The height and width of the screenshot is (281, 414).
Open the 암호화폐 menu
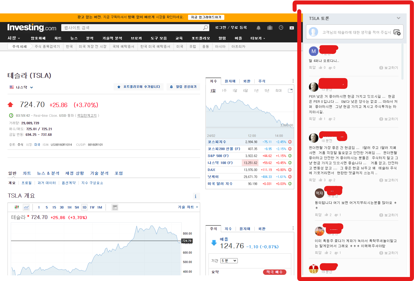pos(38,38)
